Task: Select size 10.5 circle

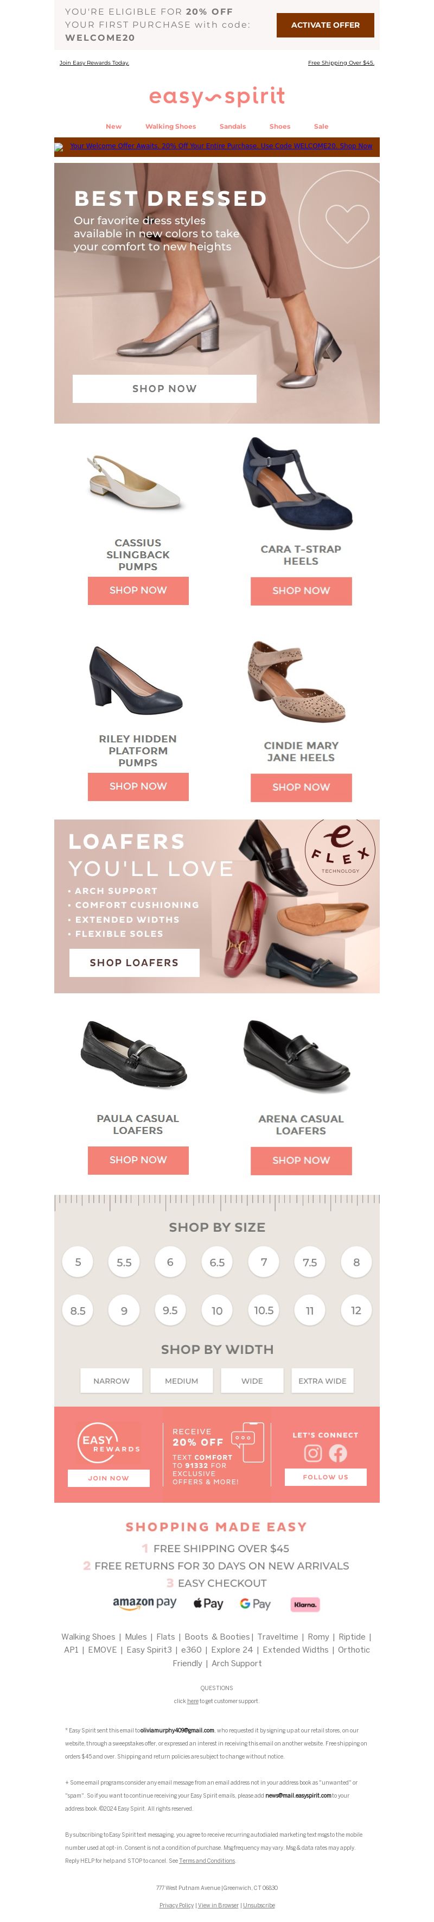Action: click(263, 1309)
